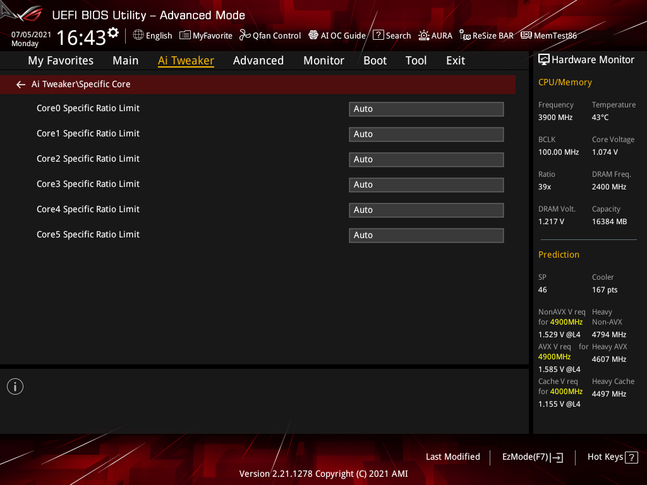This screenshot has height=485, width=647.
Task: Switch to My Favorites tab
Action: (x=61, y=61)
